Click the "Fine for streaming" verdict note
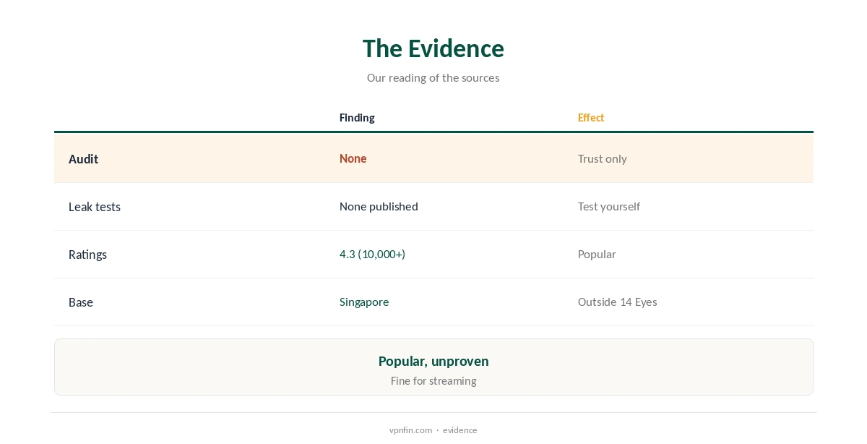The width and height of the screenshot is (867, 444). coord(433,381)
